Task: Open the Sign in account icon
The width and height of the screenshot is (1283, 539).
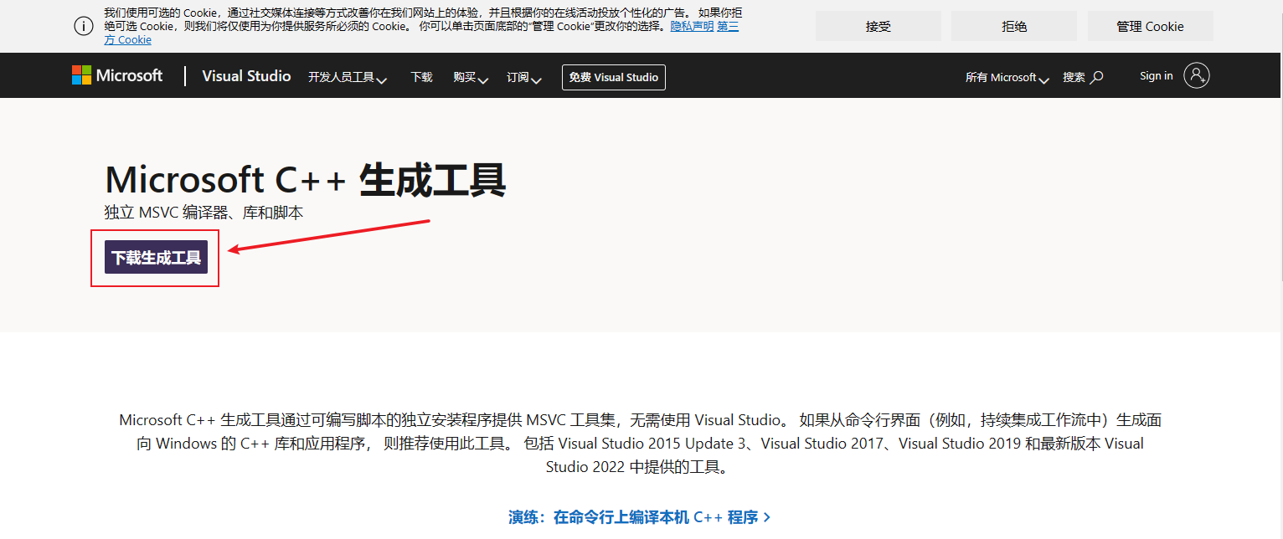Action: coord(1197,75)
